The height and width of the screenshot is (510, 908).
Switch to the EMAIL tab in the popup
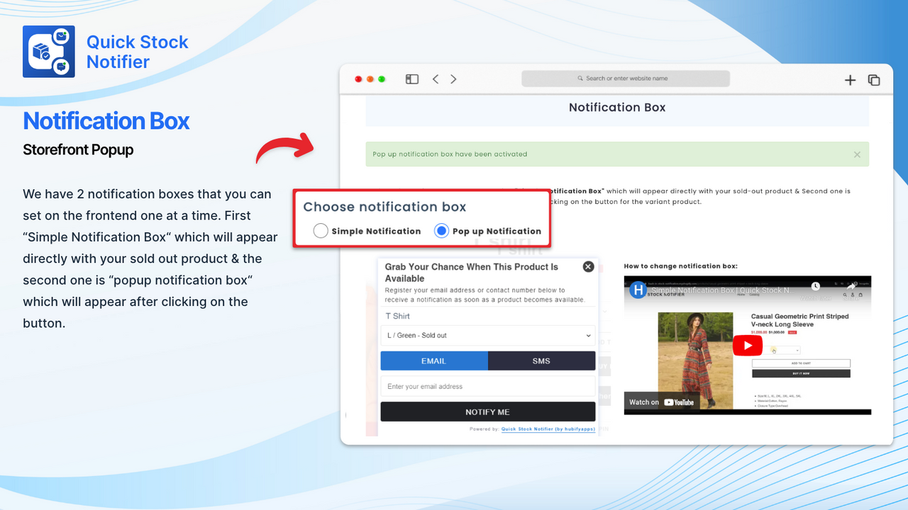[x=434, y=361]
